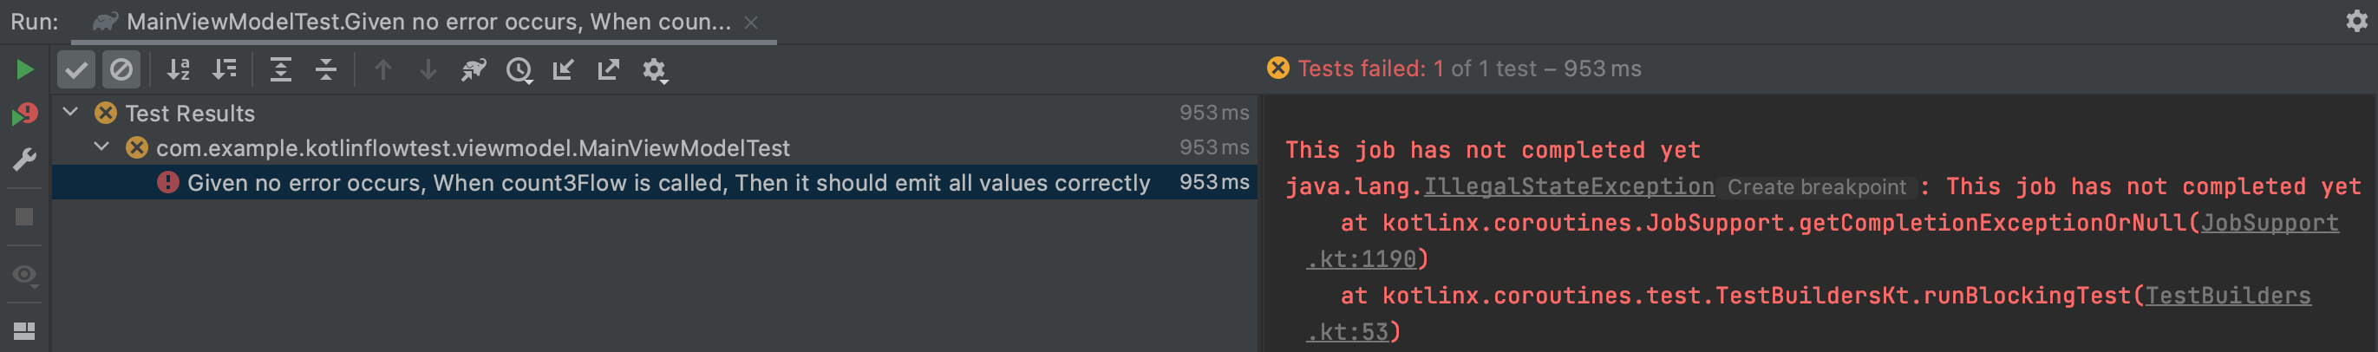Screen dimensions: 2378x352
Task: Toggle alphabetical sort of tests
Action: (178, 70)
